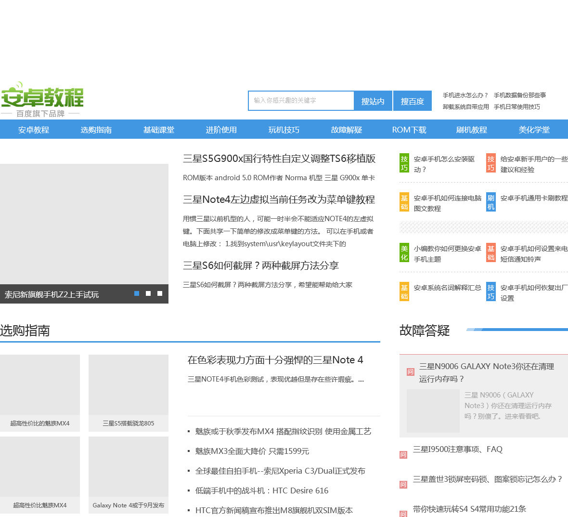The width and height of the screenshot is (568, 517).
Task: Open the 卸载系统自带应用 hot link
Action: point(466,107)
